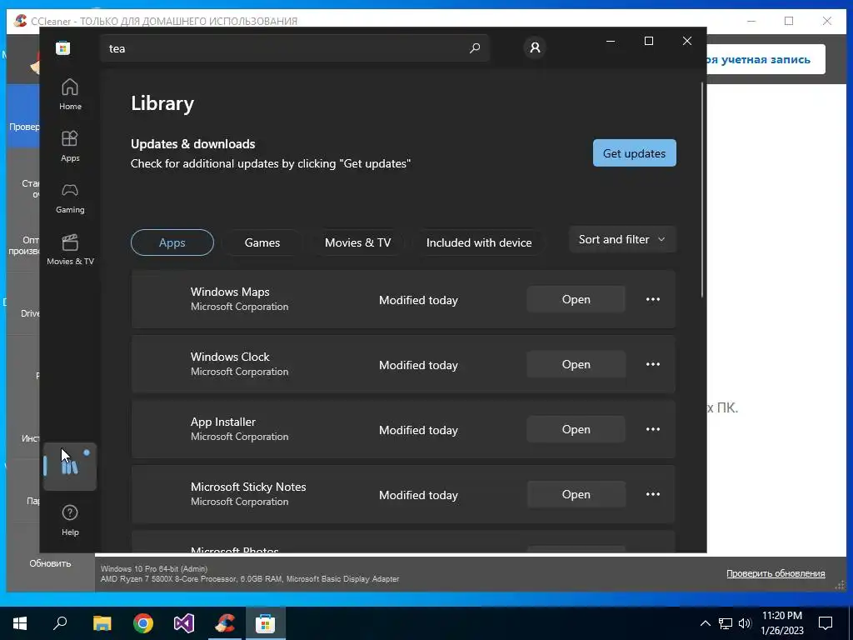Click Modified today in Sticky Notes row
This screenshot has width=853, height=640.
pyautogui.click(x=418, y=495)
